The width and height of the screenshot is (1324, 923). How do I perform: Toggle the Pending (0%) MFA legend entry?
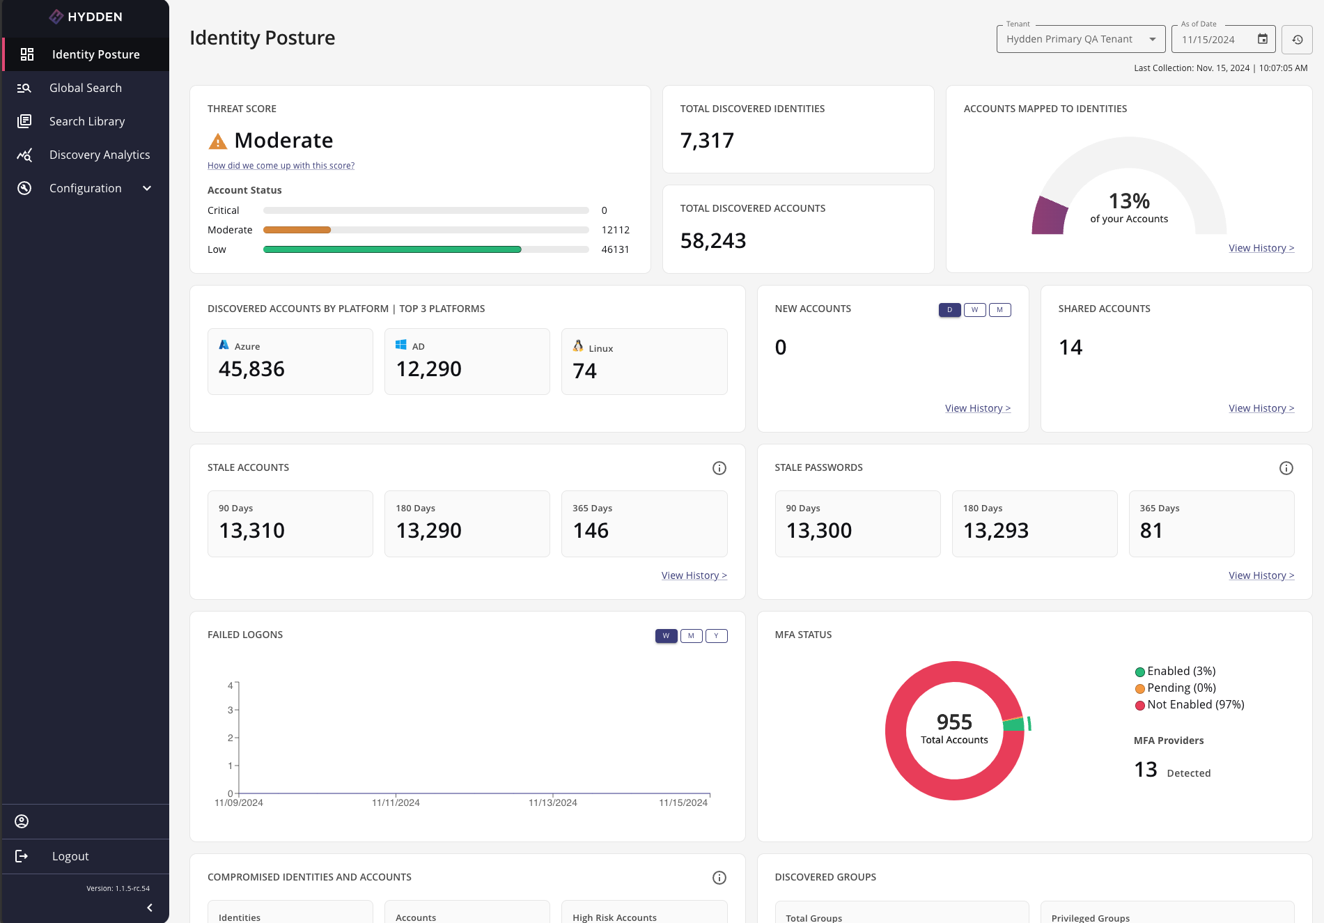coord(1176,688)
